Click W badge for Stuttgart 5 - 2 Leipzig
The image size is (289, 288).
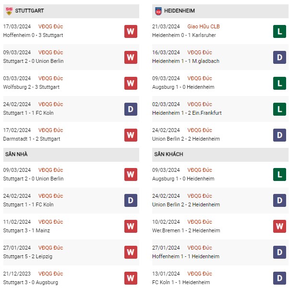point(131,252)
